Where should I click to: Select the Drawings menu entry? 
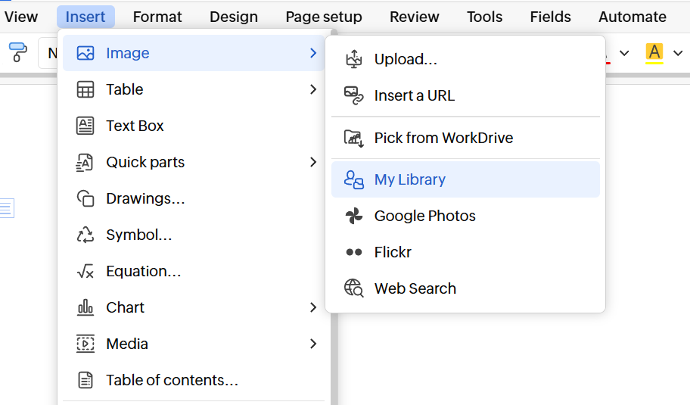coord(145,198)
